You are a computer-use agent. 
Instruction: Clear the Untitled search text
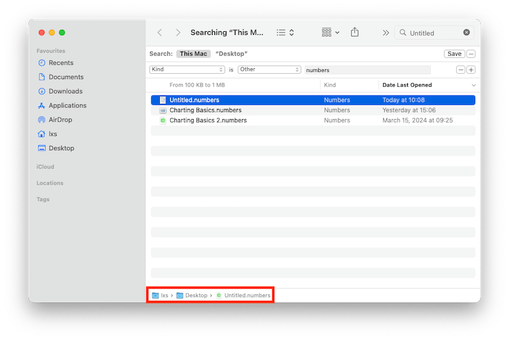coord(466,32)
